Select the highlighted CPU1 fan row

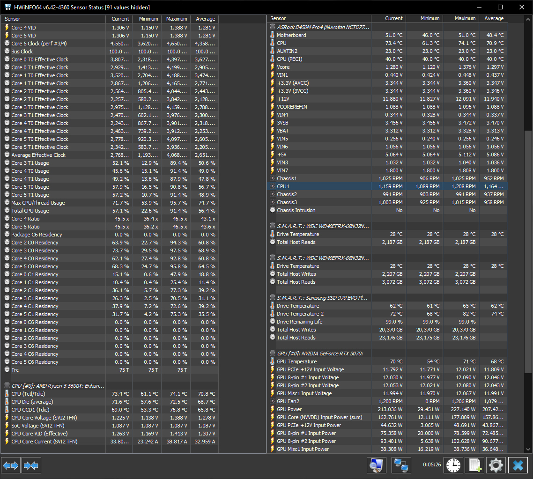(387, 186)
